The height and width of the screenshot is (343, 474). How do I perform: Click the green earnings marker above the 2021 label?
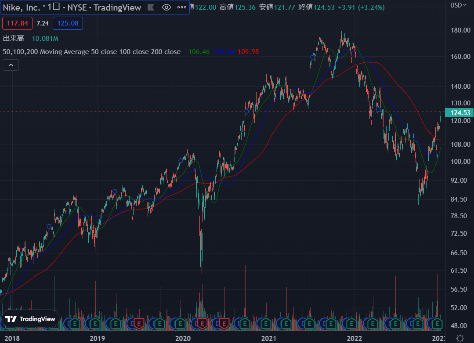tap(266, 324)
